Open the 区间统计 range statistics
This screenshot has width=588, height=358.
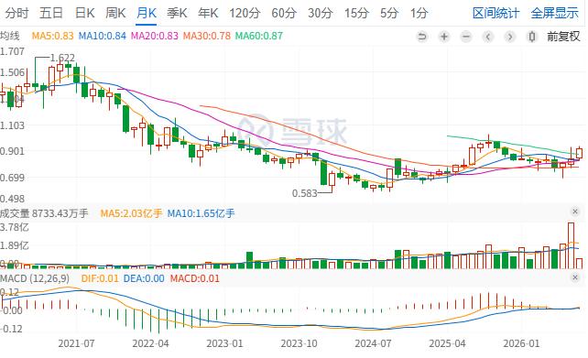[495, 14]
